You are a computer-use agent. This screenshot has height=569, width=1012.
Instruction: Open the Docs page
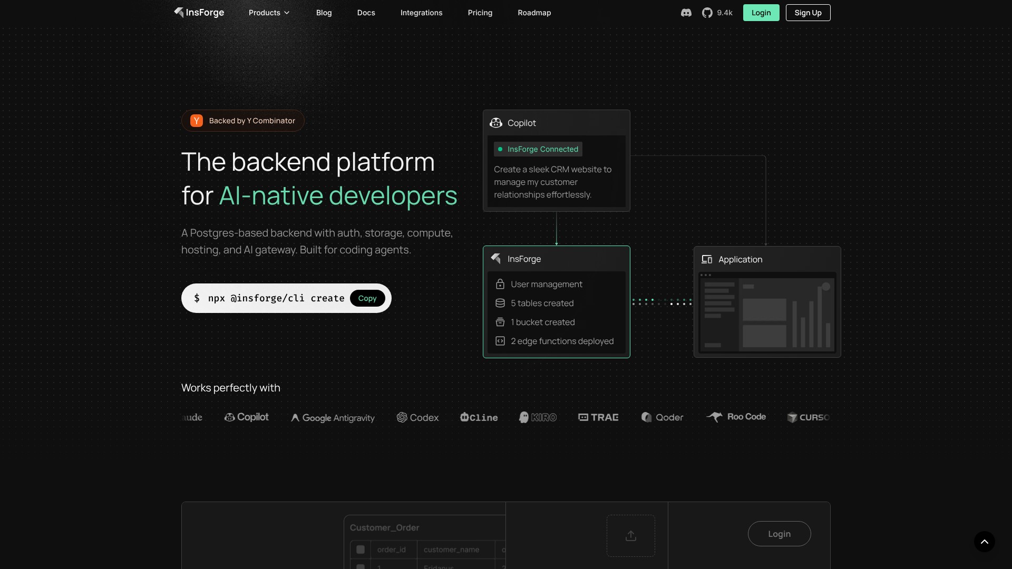click(366, 13)
